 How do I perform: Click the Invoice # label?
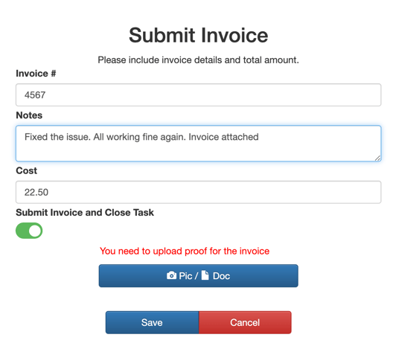point(36,74)
